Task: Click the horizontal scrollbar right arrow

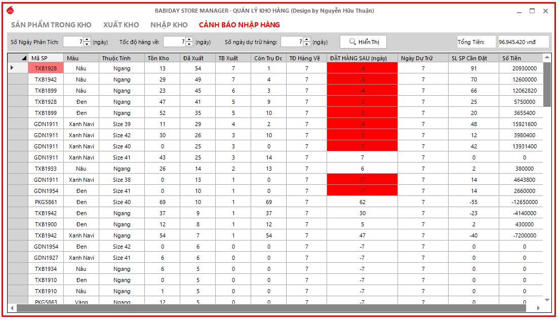Action: click(x=538, y=308)
